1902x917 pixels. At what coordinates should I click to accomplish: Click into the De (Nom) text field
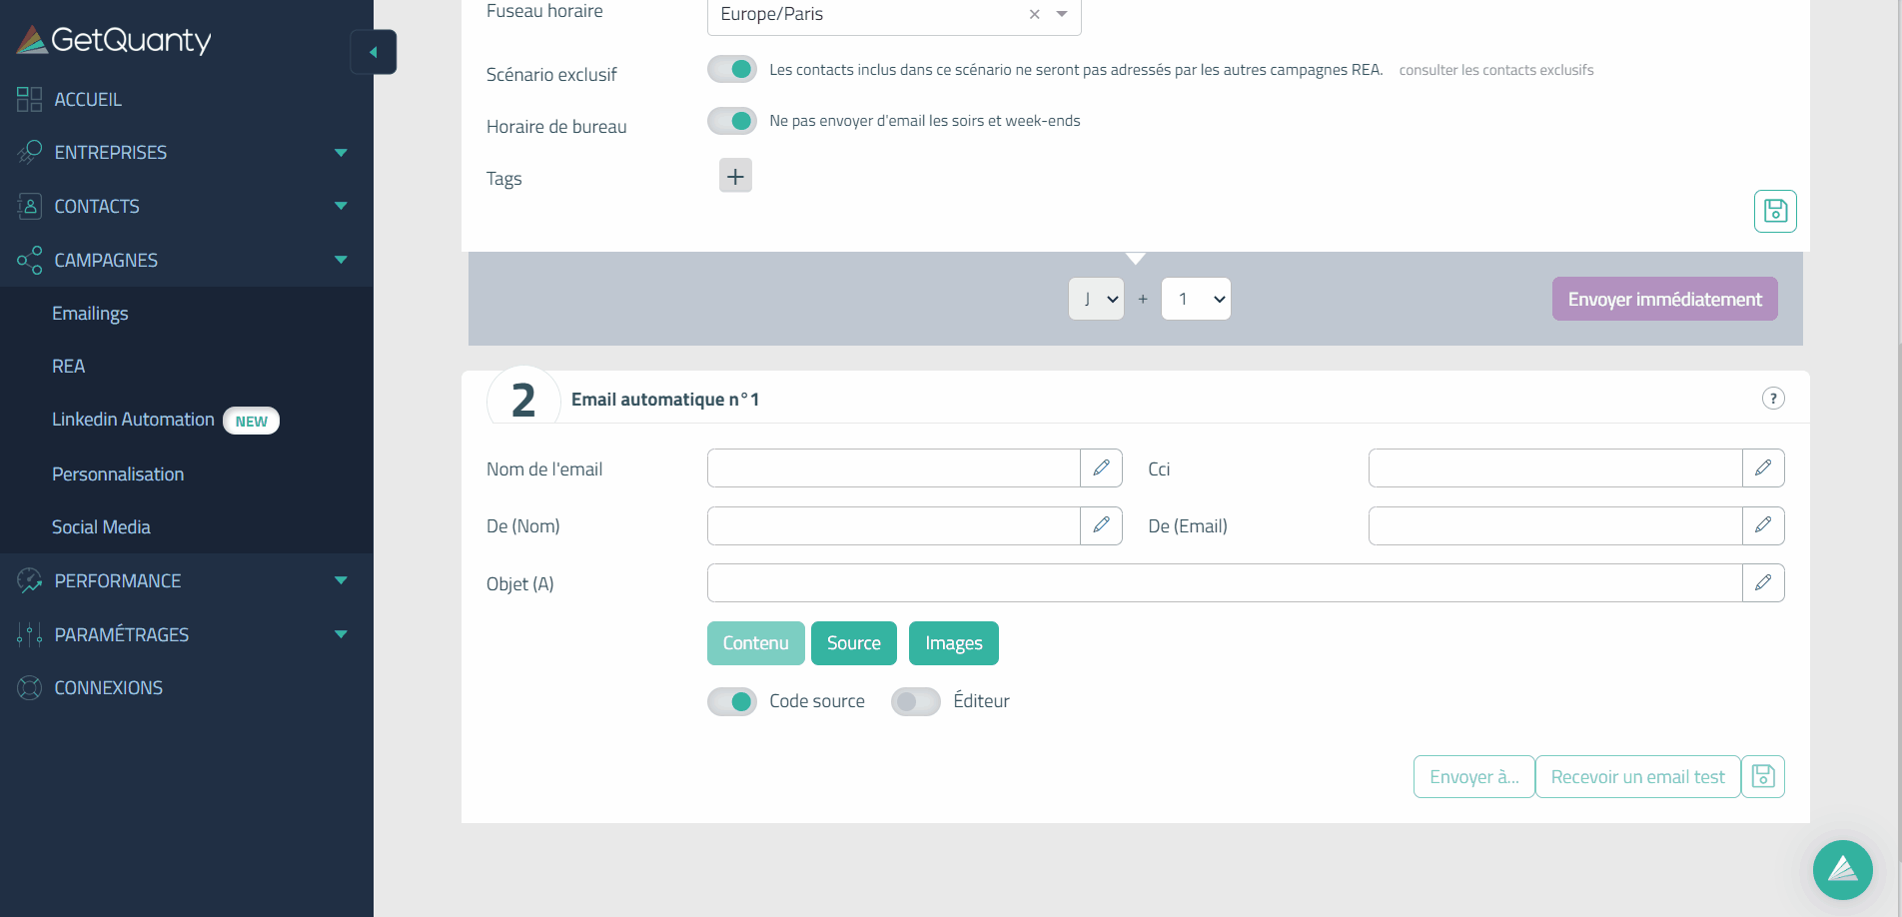[x=893, y=526]
